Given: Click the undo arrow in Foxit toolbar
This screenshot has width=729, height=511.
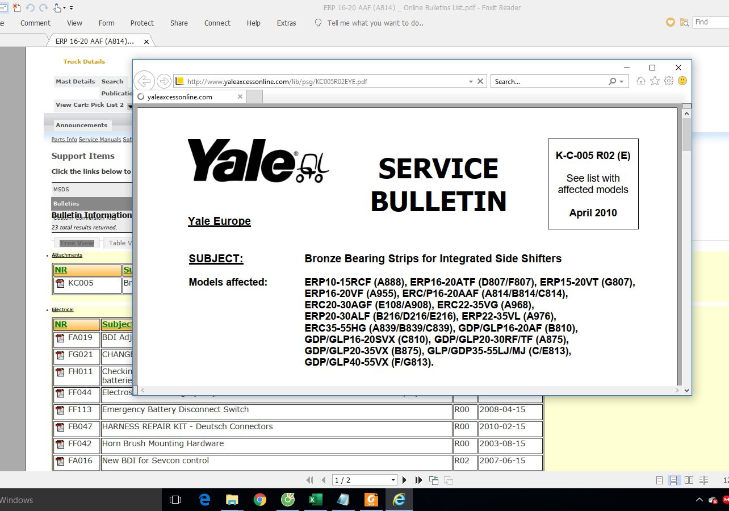Looking at the screenshot, I should pyautogui.click(x=30, y=8).
